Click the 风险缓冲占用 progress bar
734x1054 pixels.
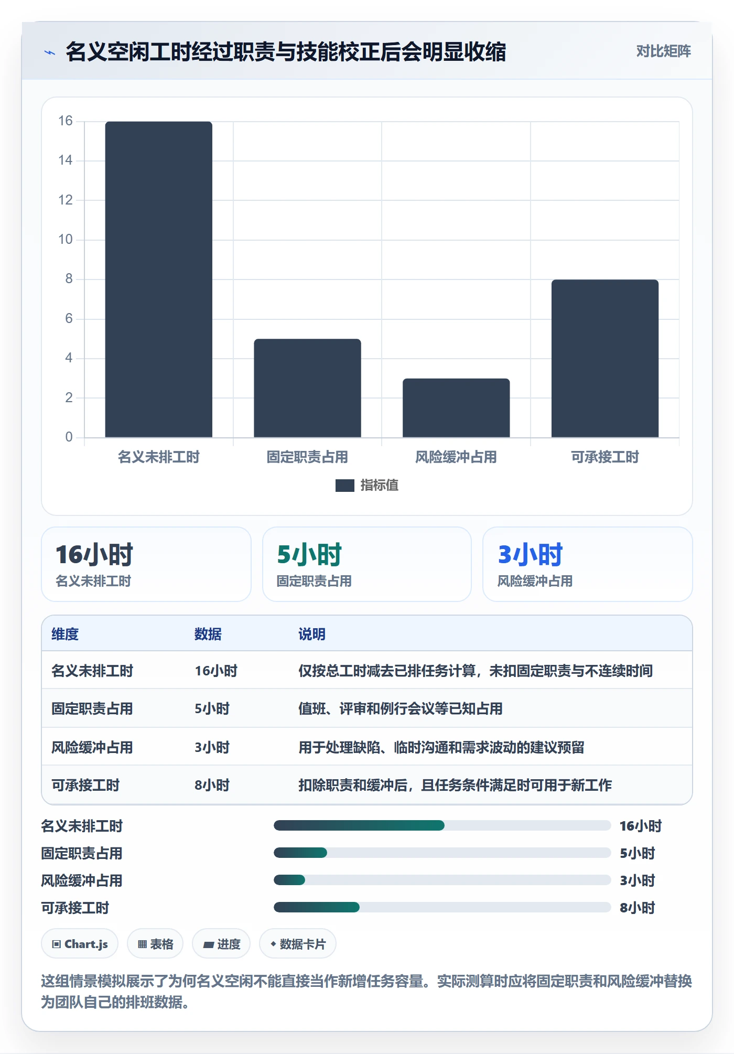click(x=442, y=880)
